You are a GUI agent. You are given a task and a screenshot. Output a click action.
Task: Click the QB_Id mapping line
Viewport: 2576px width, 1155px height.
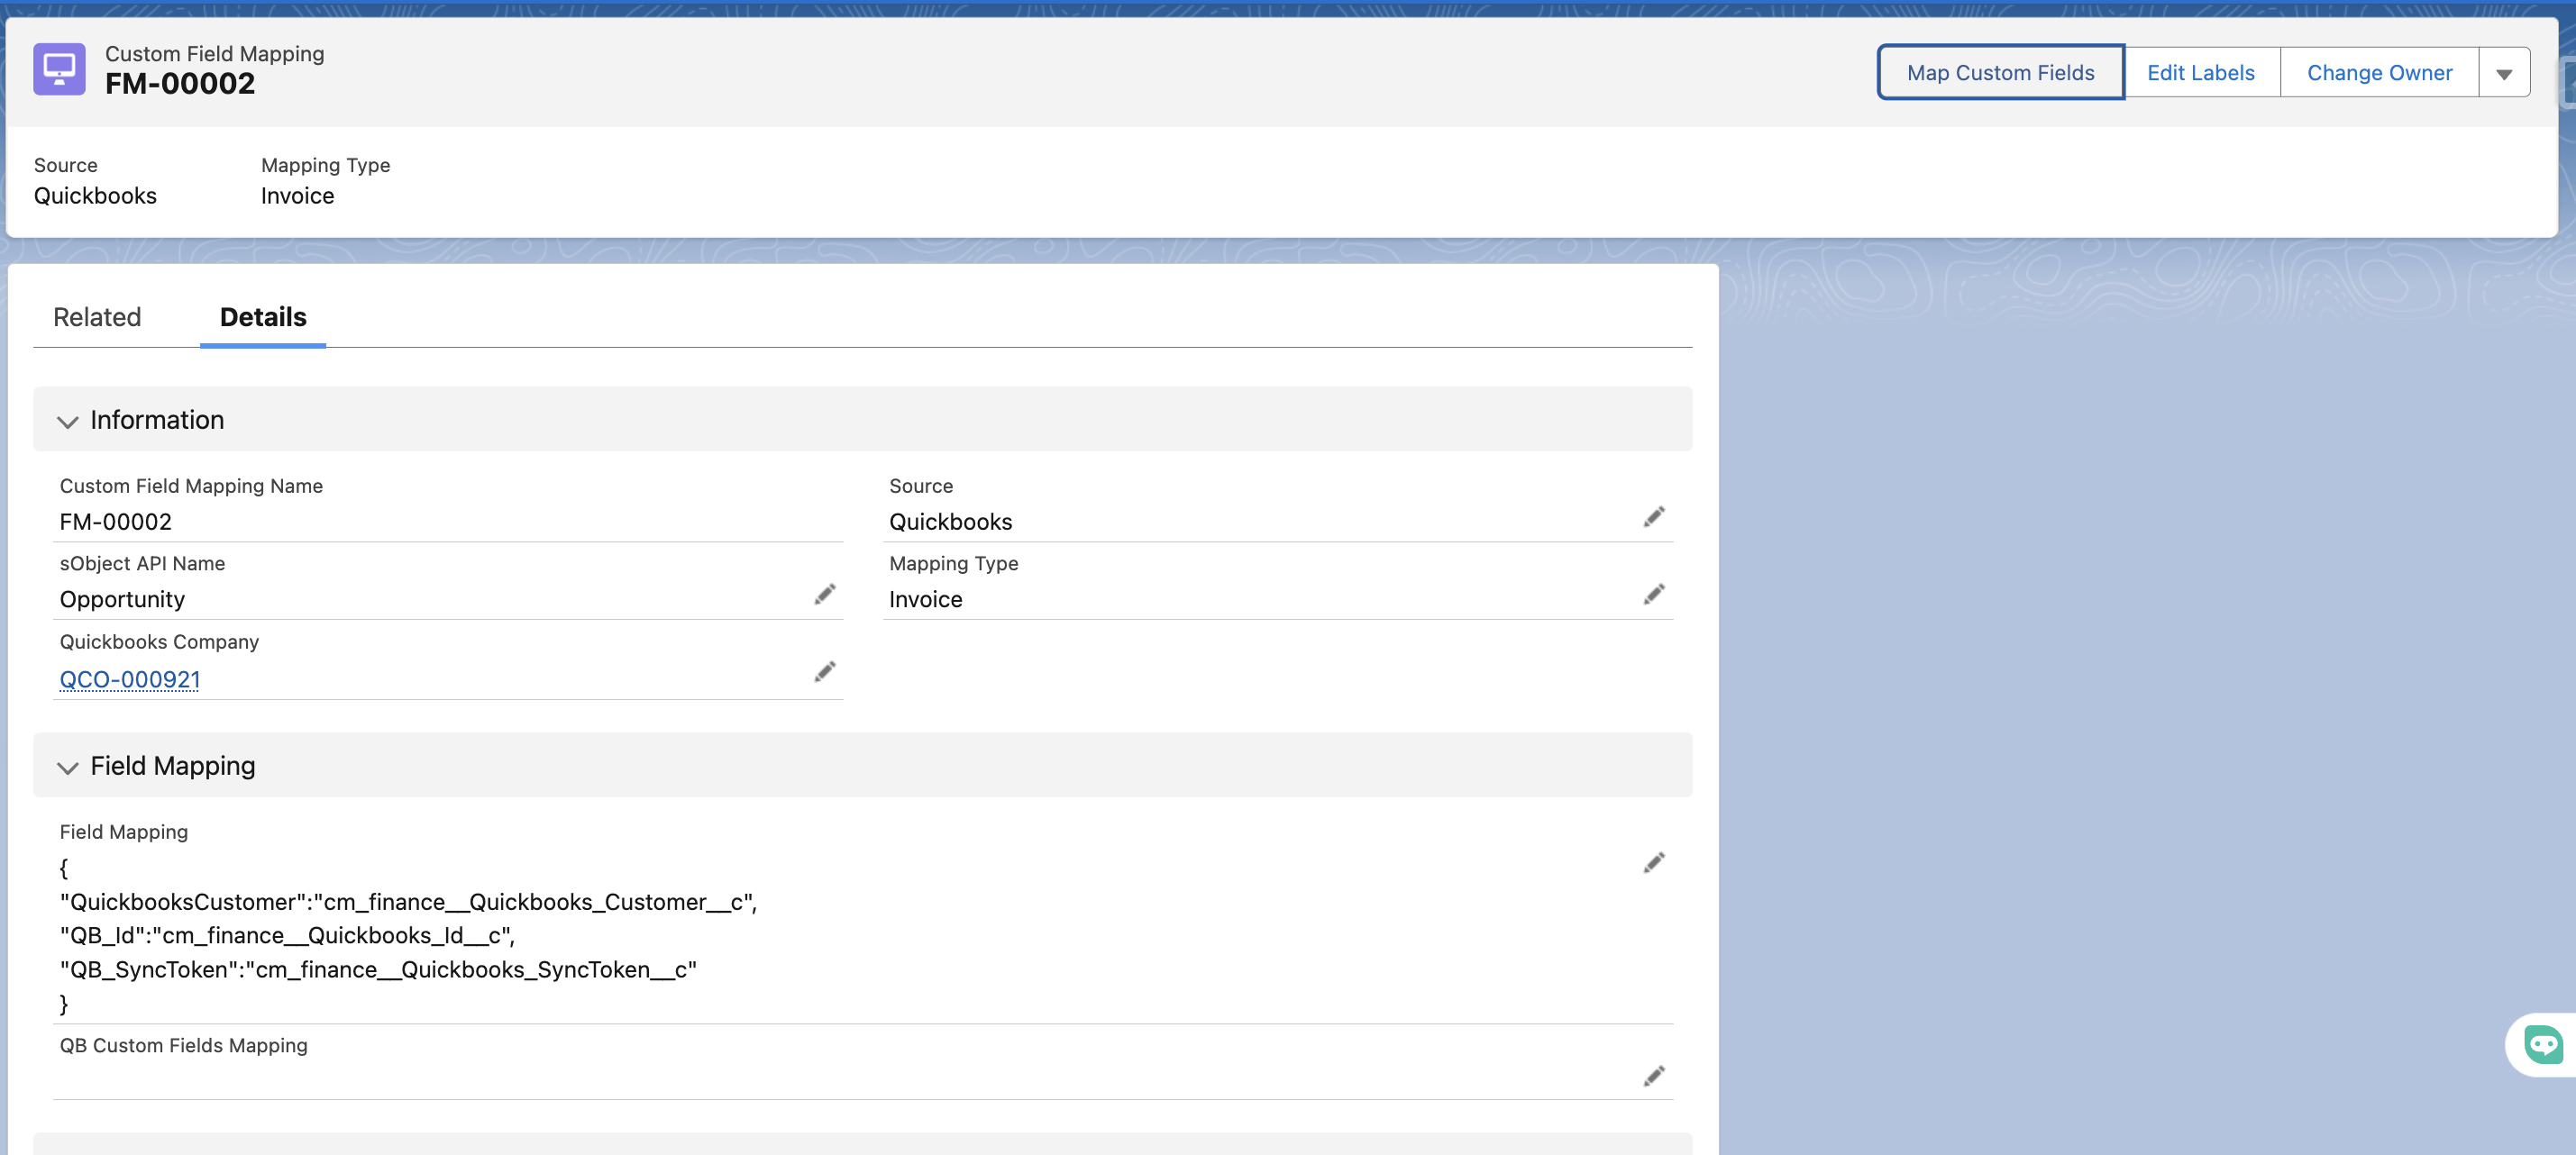pyautogui.click(x=287, y=935)
